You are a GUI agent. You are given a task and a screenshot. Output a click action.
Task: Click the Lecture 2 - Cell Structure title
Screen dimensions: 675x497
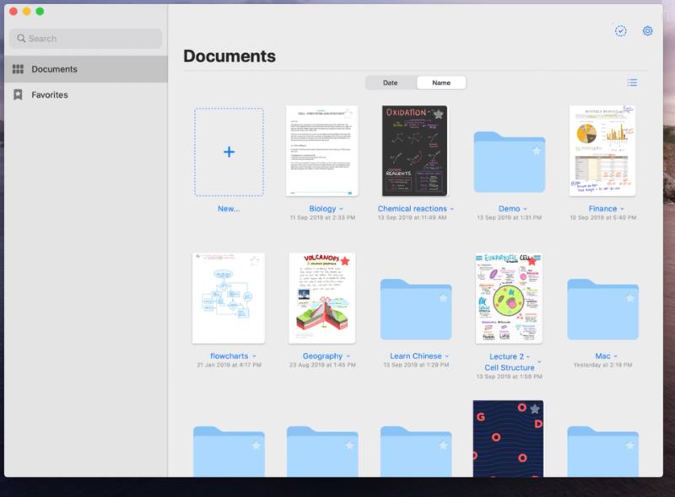pyautogui.click(x=509, y=362)
